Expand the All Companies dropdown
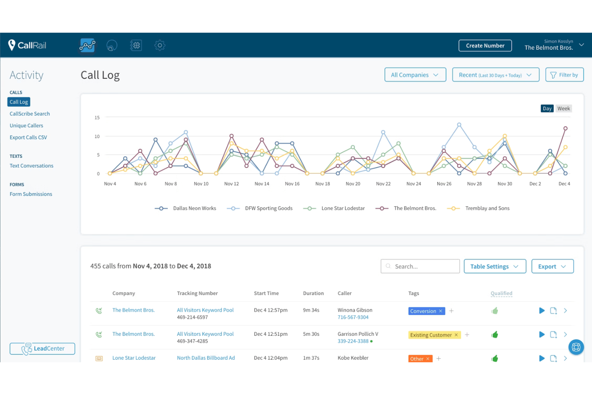Image resolution: width=592 pixels, height=395 pixels. click(x=415, y=75)
